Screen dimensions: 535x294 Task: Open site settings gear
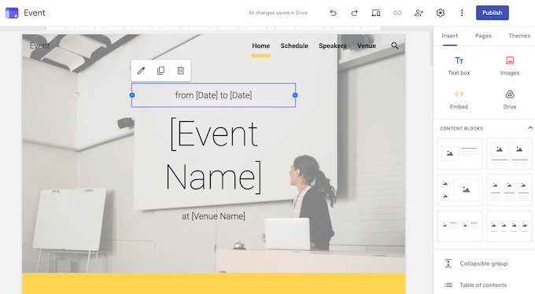440,13
